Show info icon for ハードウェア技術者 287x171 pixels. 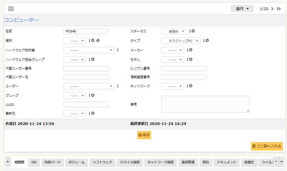click(x=118, y=50)
